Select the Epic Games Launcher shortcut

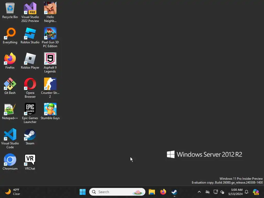coord(30,113)
